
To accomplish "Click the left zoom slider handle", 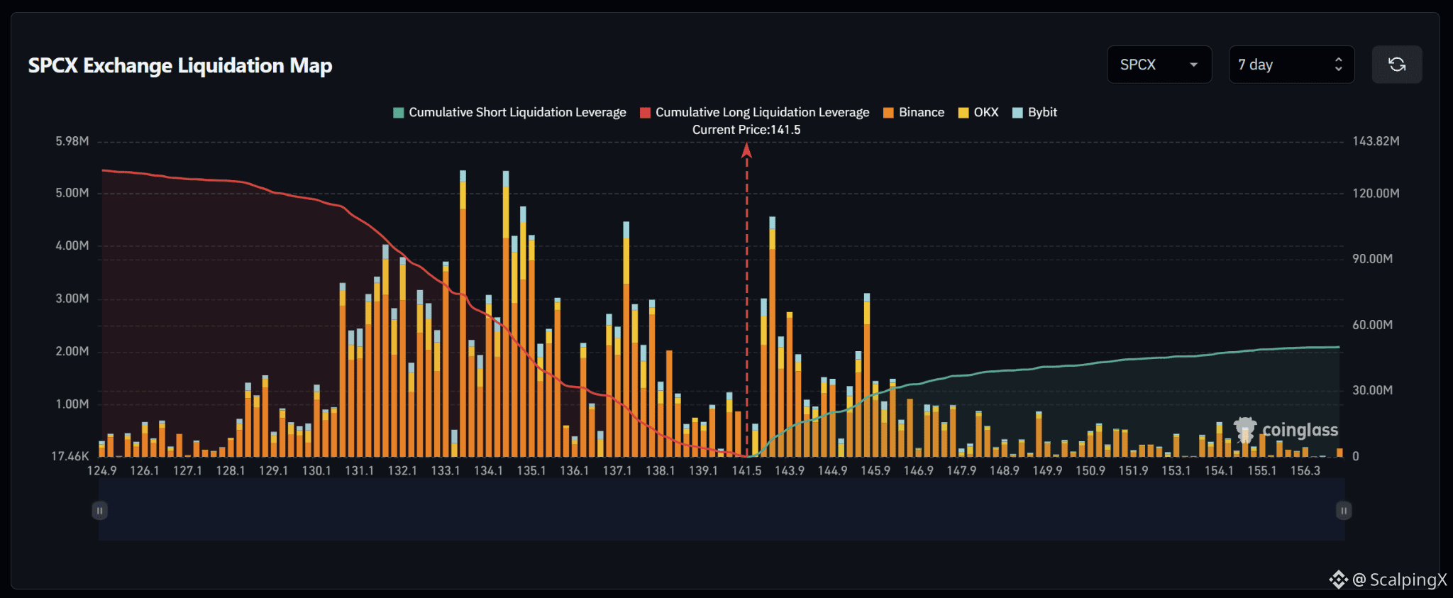I will [100, 510].
